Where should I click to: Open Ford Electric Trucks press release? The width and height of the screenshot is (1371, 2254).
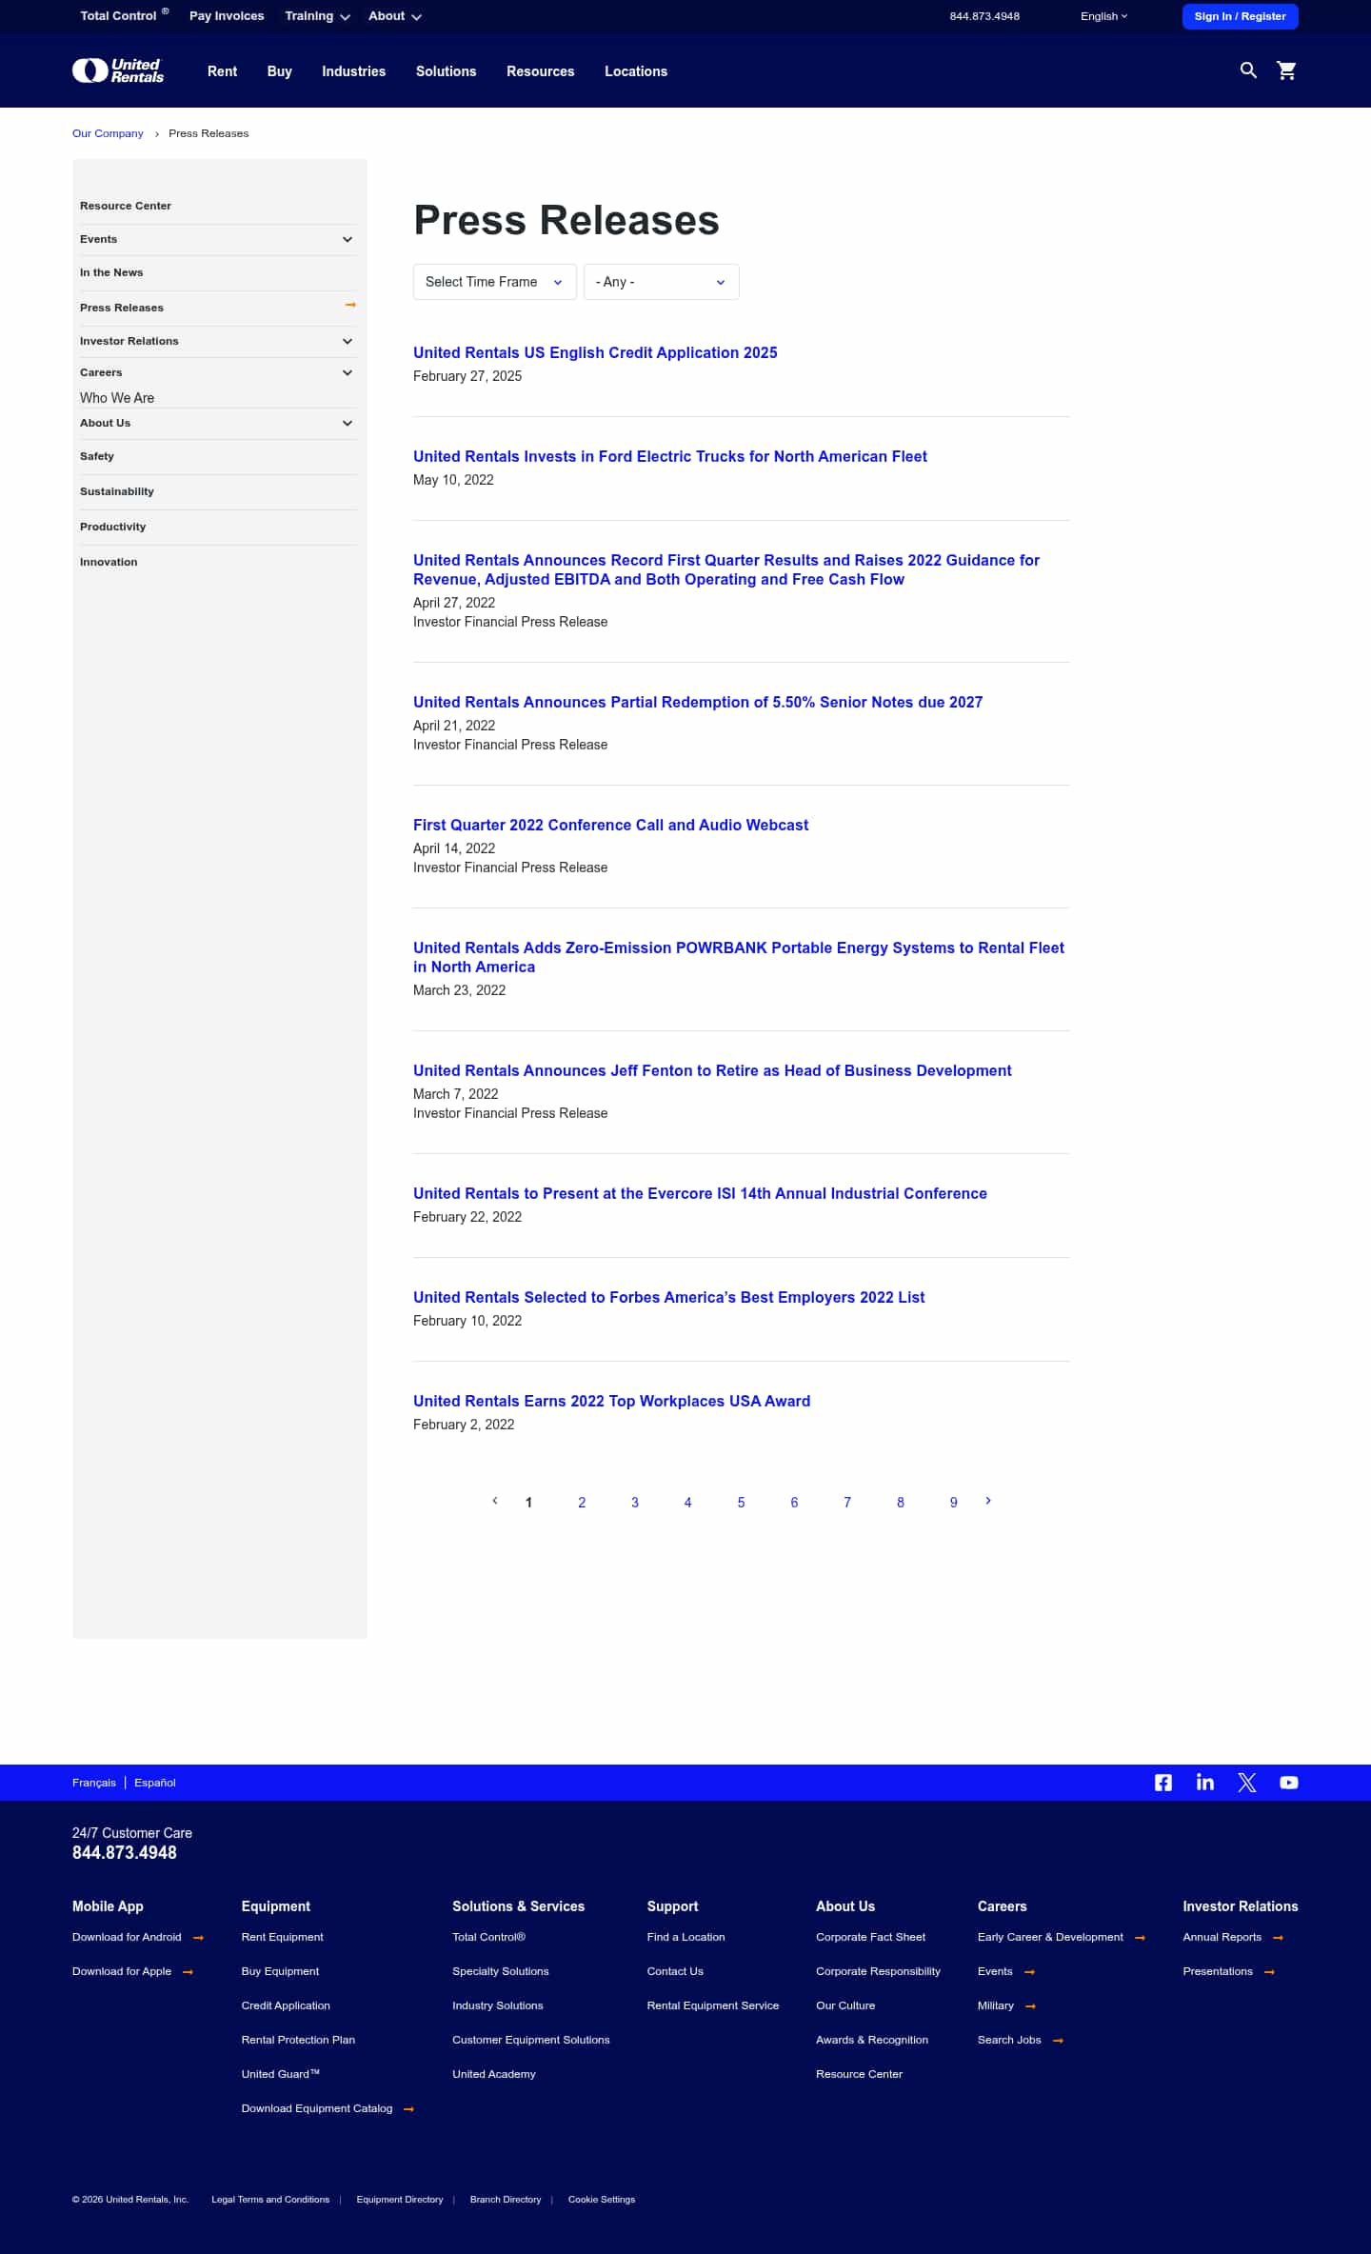pyautogui.click(x=669, y=456)
